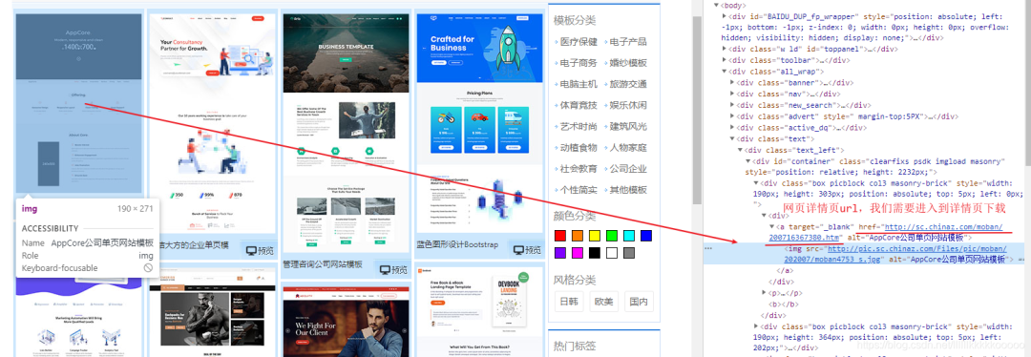Open the three-dots options beside the selected img line
1031x357 pixels.
708,249
